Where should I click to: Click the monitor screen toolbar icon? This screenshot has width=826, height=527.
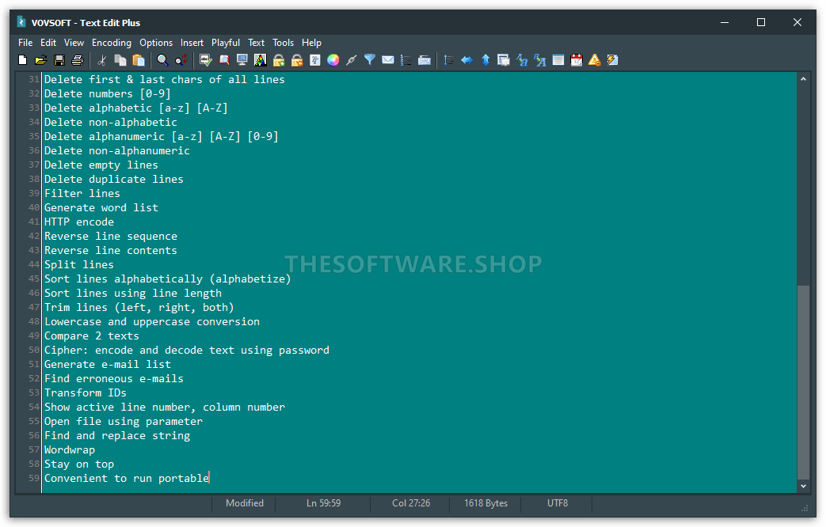click(x=242, y=60)
